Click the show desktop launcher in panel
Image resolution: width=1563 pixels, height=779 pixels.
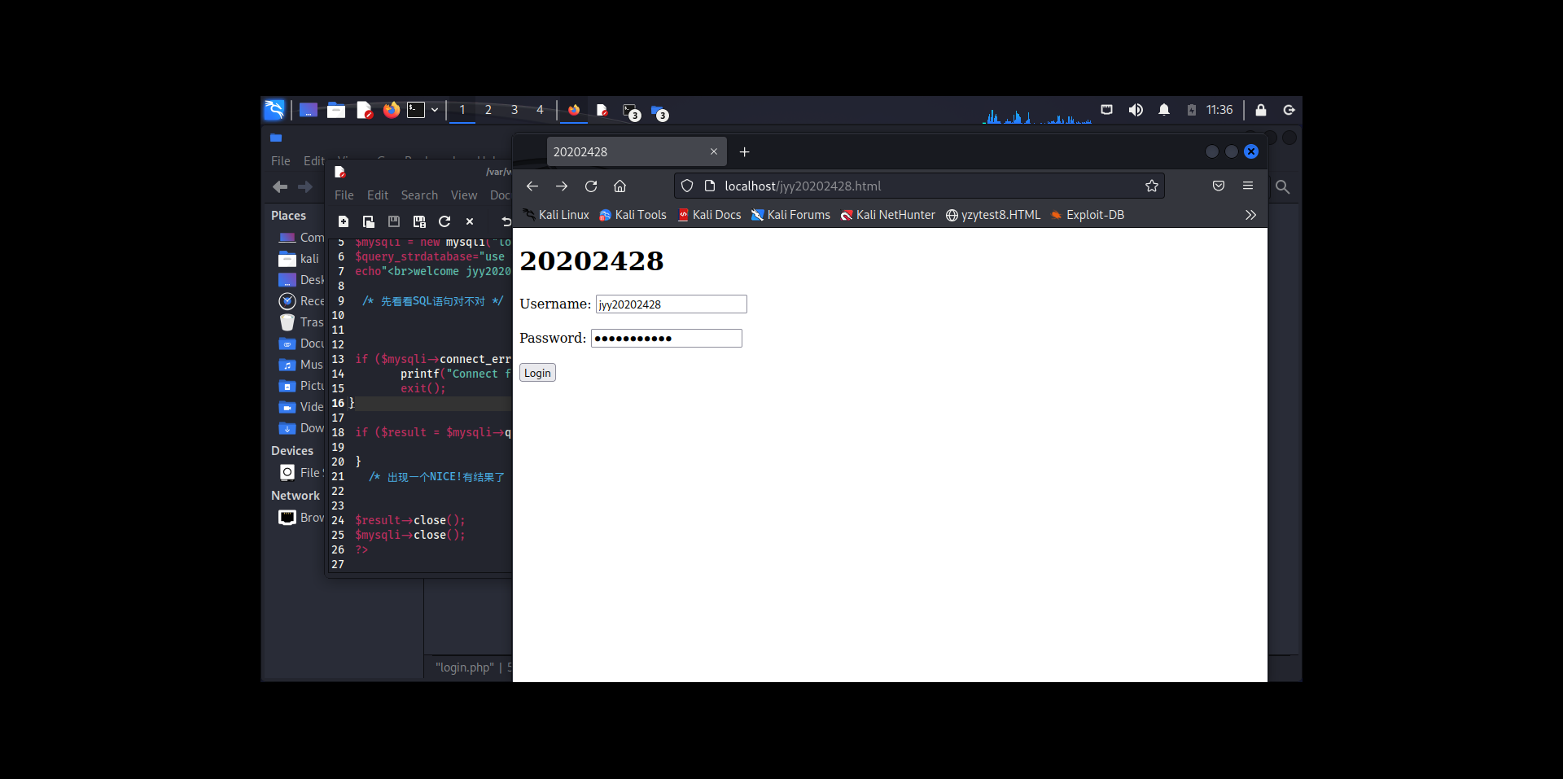[x=309, y=110]
